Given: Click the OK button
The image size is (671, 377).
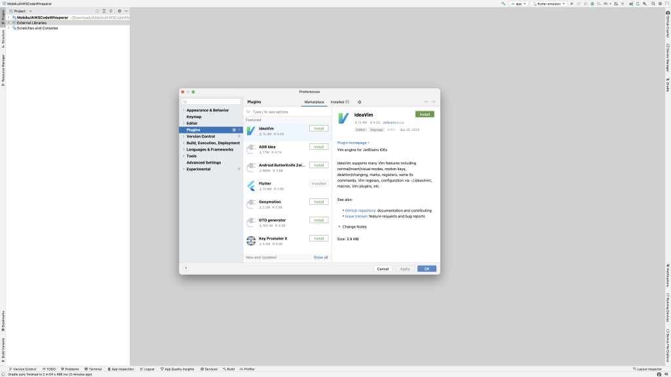Looking at the screenshot, I should (427, 269).
